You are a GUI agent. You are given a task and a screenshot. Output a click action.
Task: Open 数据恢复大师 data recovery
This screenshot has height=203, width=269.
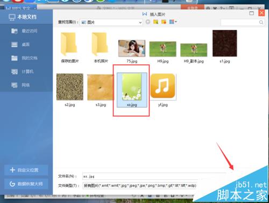(x=26, y=184)
